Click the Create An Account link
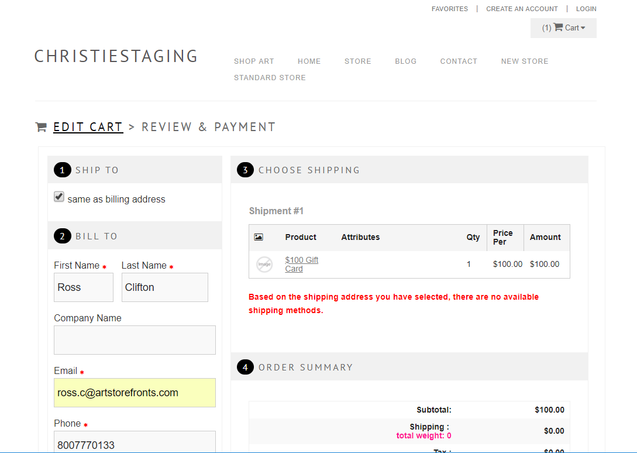Image resolution: width=637 pixels, height=453 pixels. coord(522,9)
